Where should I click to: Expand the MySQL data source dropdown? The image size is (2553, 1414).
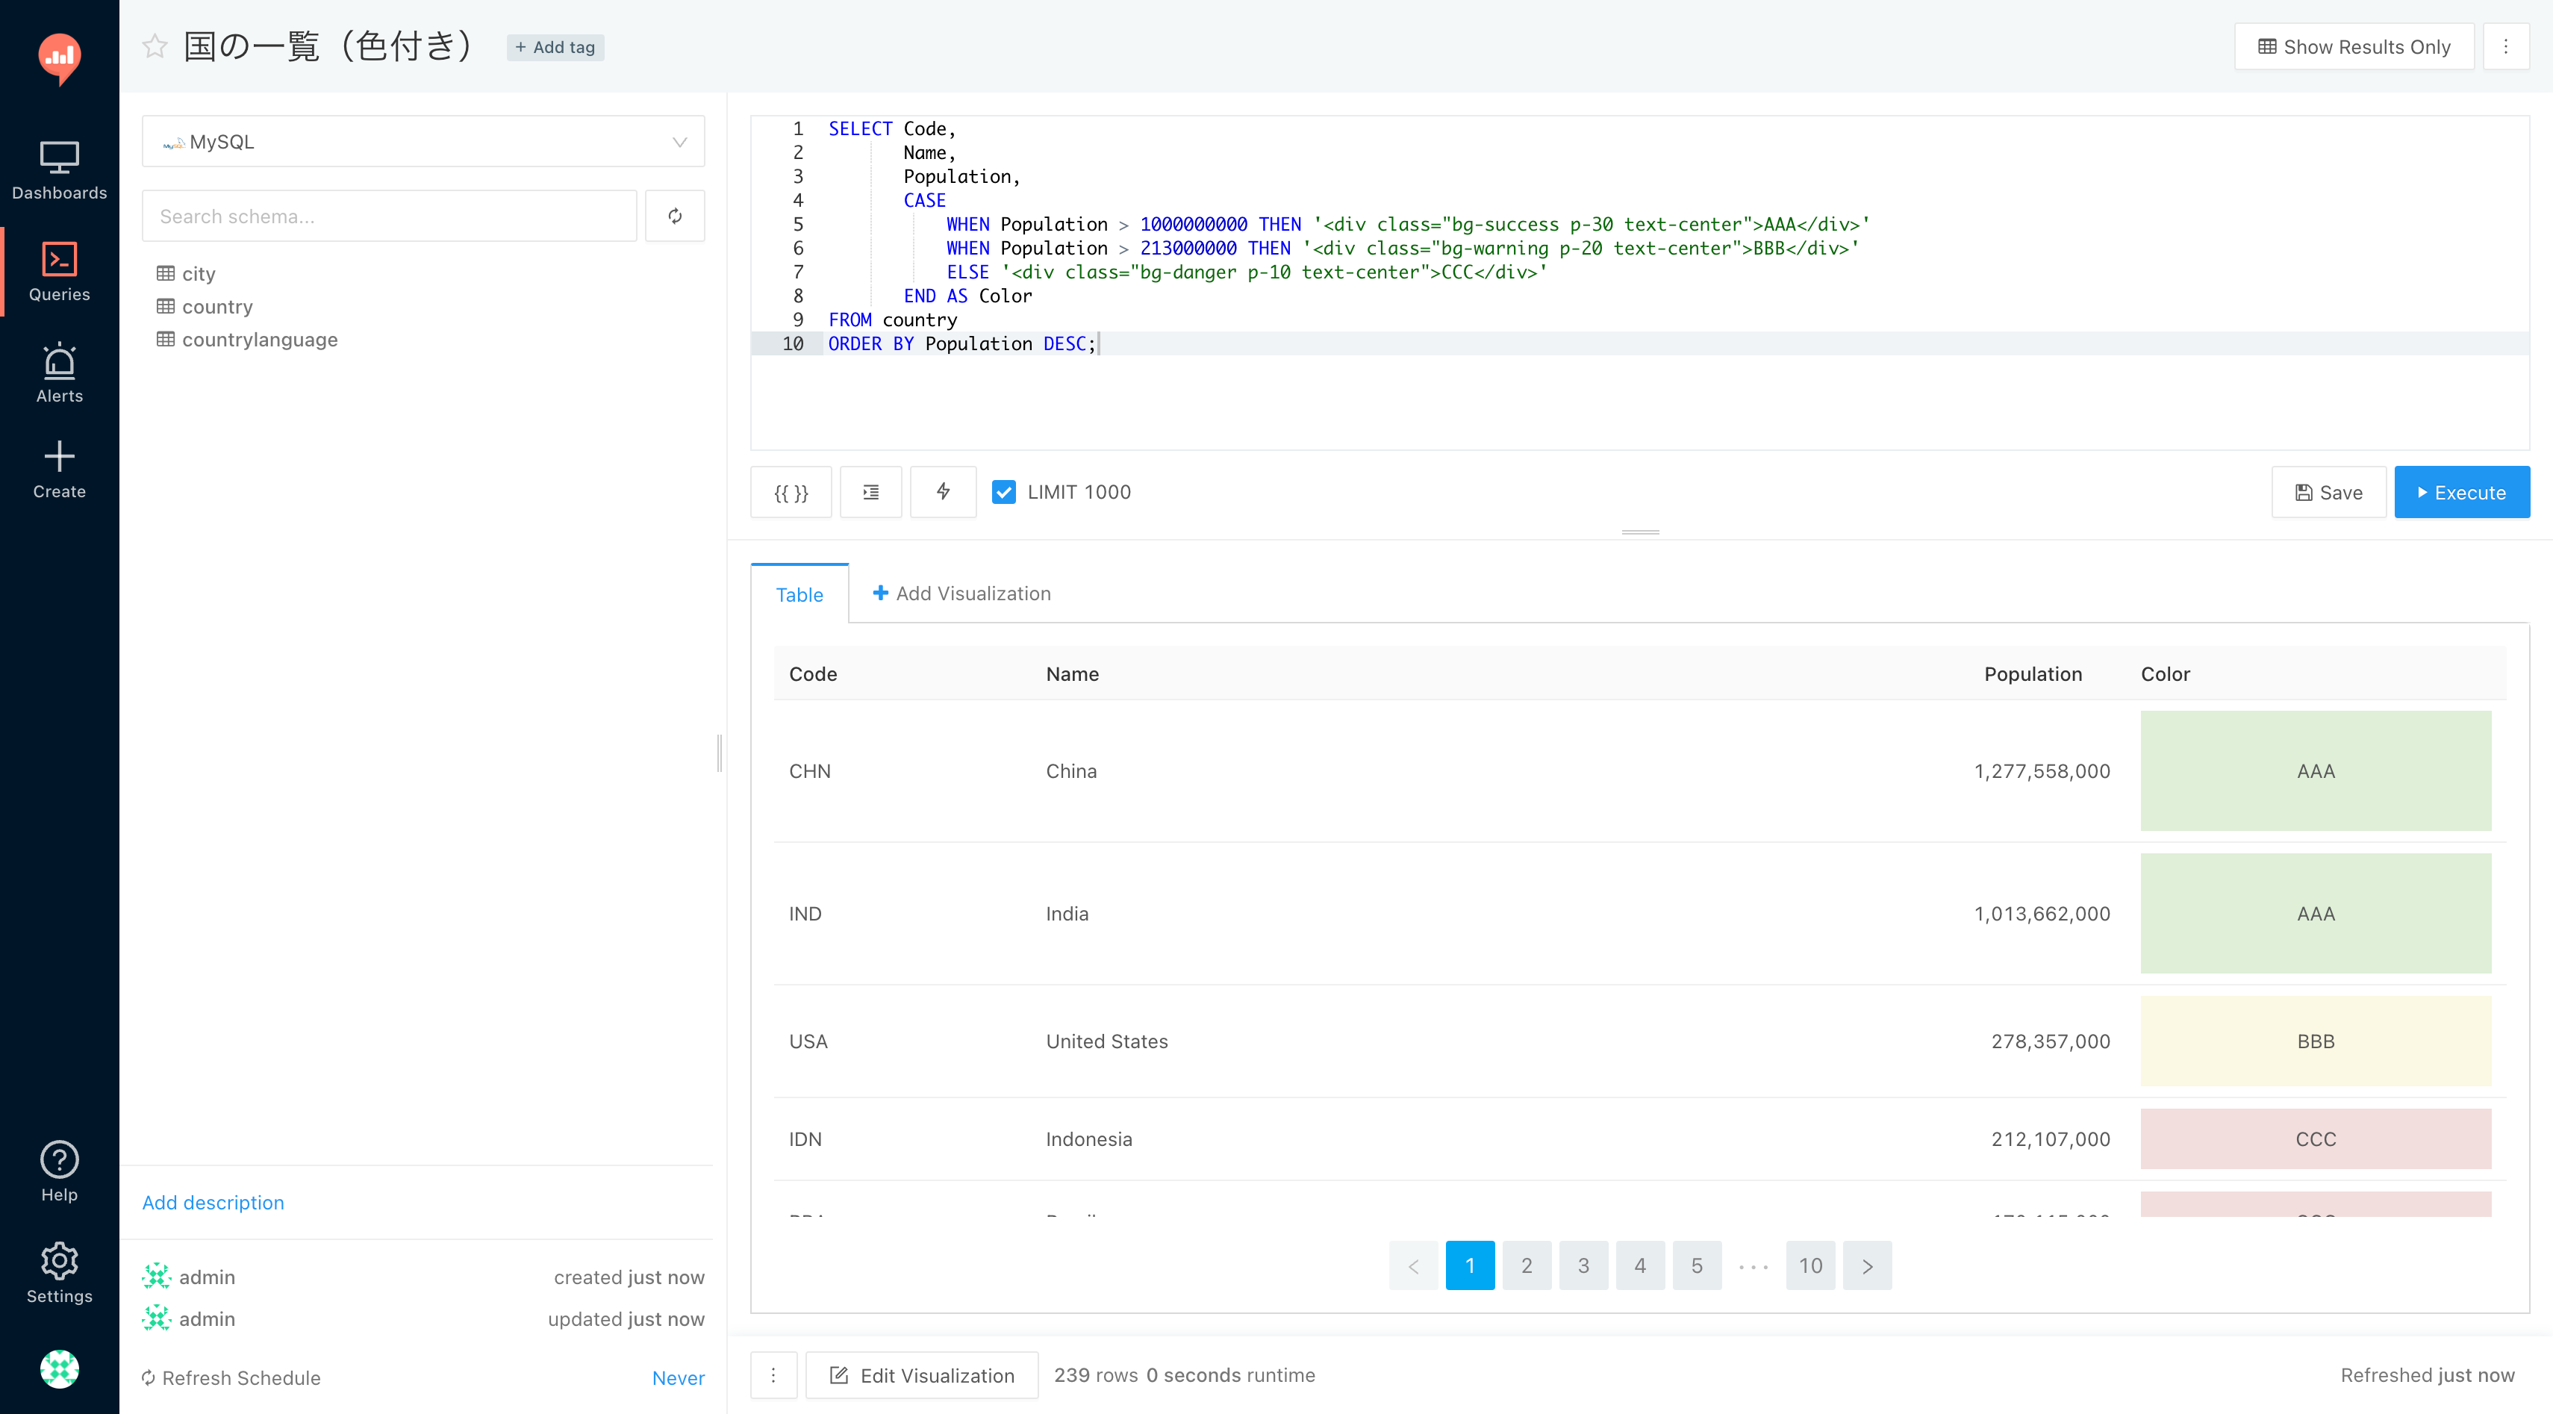click(x=423, y=142)
